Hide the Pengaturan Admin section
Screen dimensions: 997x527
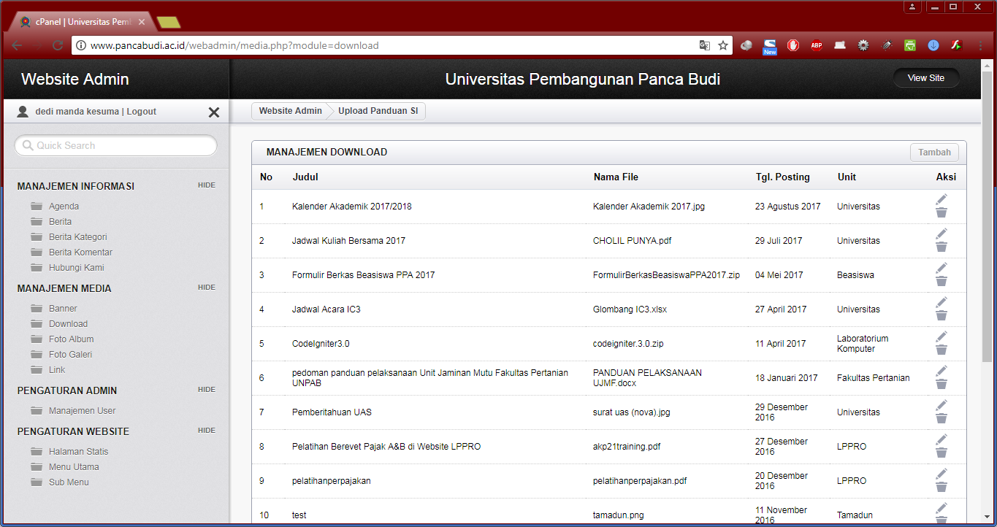pyautogui.click(x=207, y=390)
